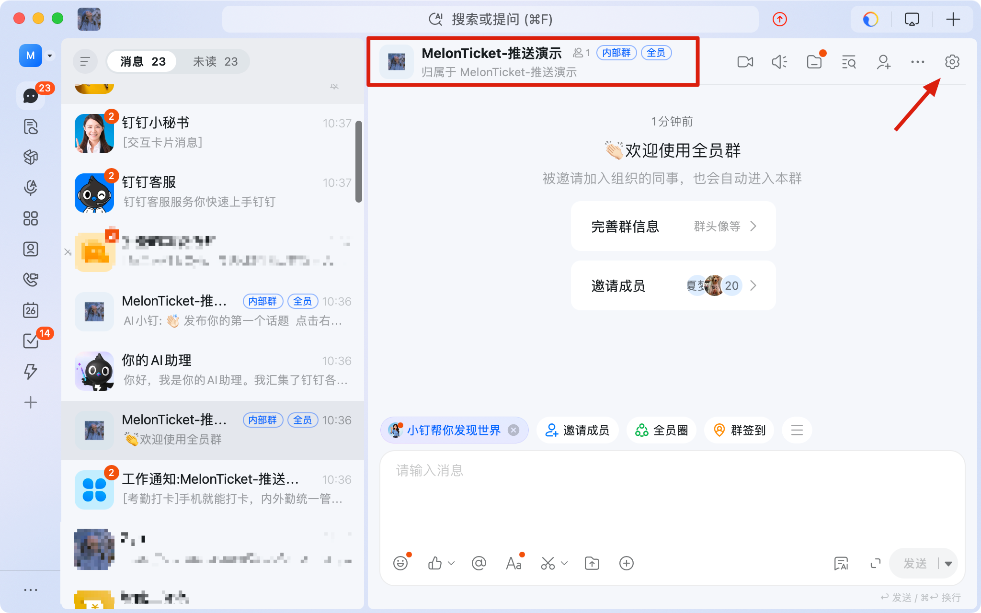The image size is (981, 613).
Task: Click 小钉帮你发现世界 chip
Action: coord(454,430)
